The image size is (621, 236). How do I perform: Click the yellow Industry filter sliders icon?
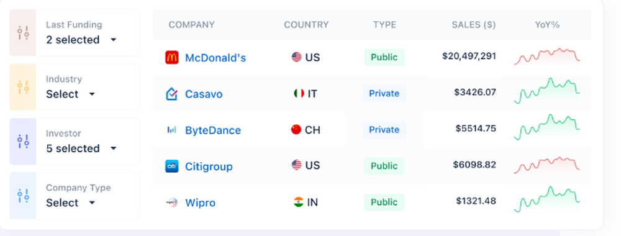[x=23, y=87]
